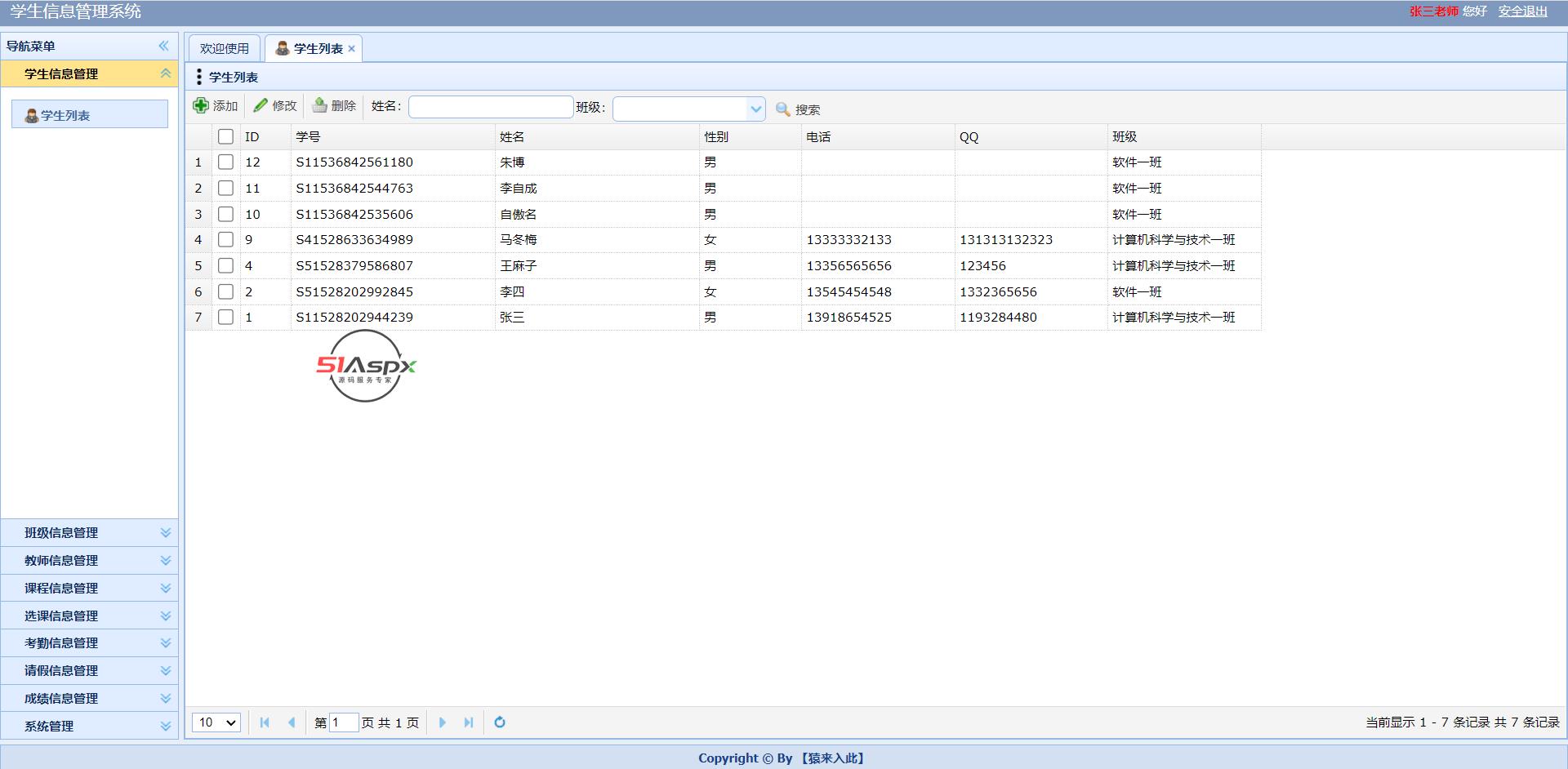1568x769 pixels.
Task: Check the row for 王麻子
Action: (226, 266)
